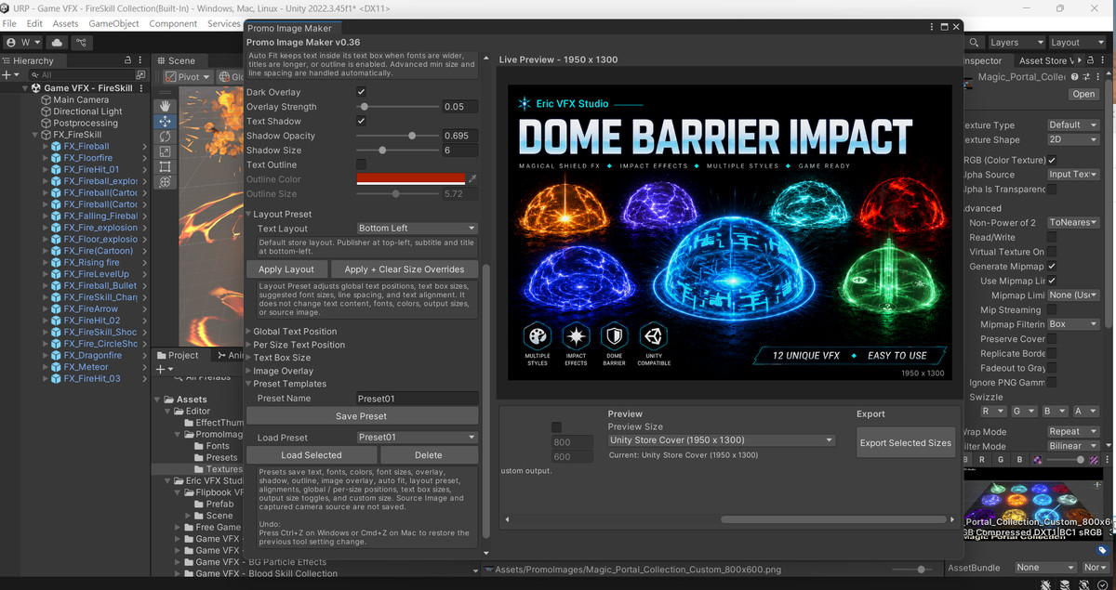Open Unity Cloud from the top toolbar
Screen dimensions: 1116x590
click(x=58, y=42)
